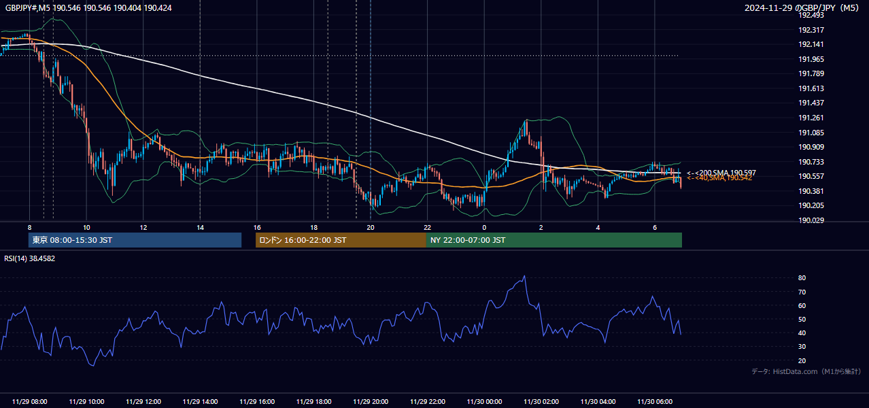
Task: Click the 11/29 16:00 bottom time label
Action: point(257,402)
